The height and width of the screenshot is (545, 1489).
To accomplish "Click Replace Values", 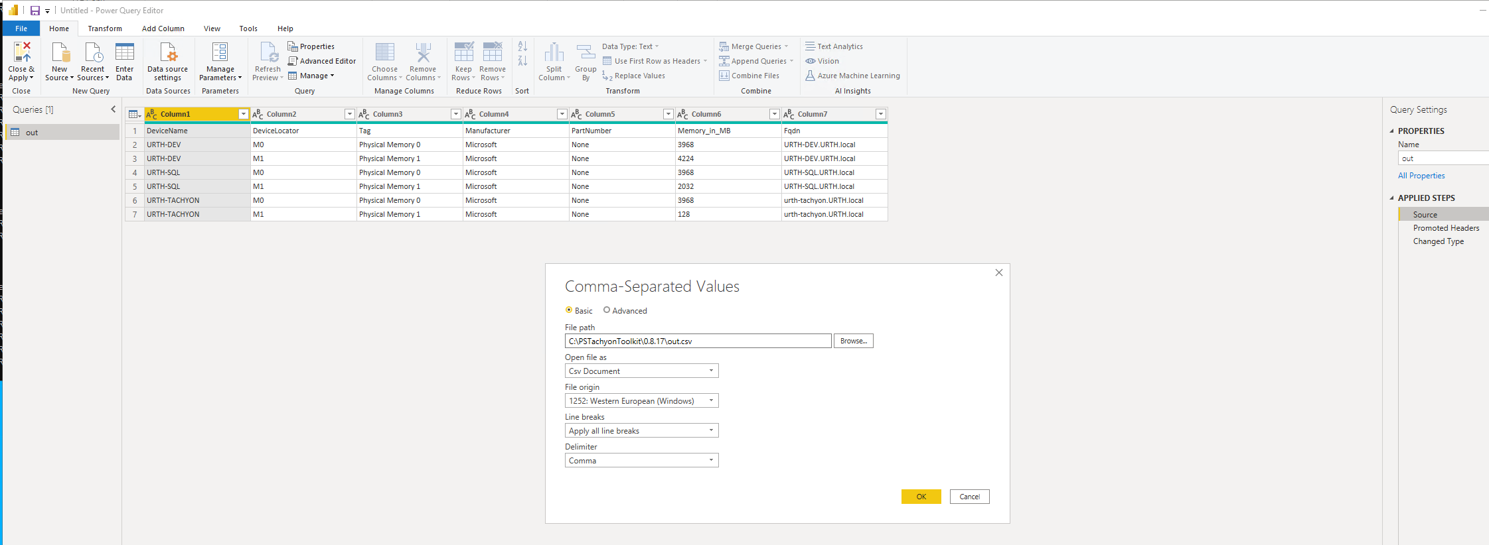I will tap(633, 76).
